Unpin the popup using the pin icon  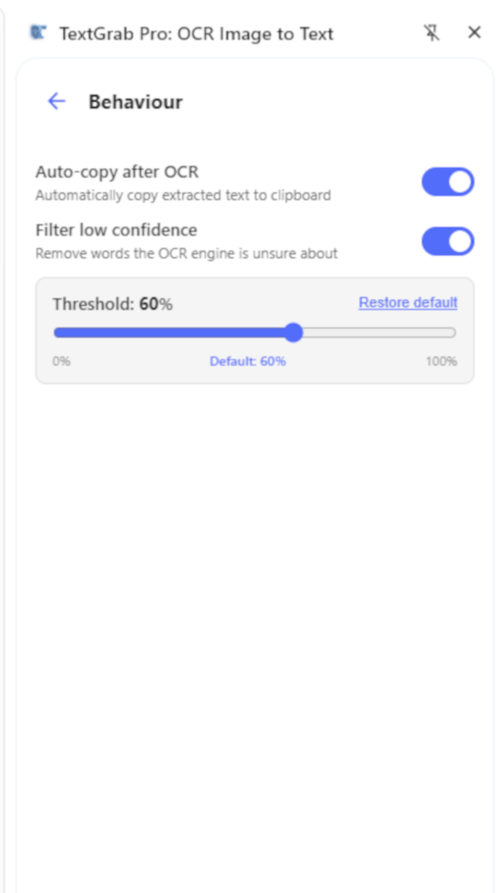tap(432, 33)
